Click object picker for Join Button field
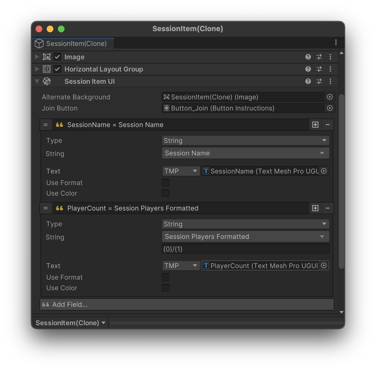Viewport: 376px width, 370px height. point(330,108)
